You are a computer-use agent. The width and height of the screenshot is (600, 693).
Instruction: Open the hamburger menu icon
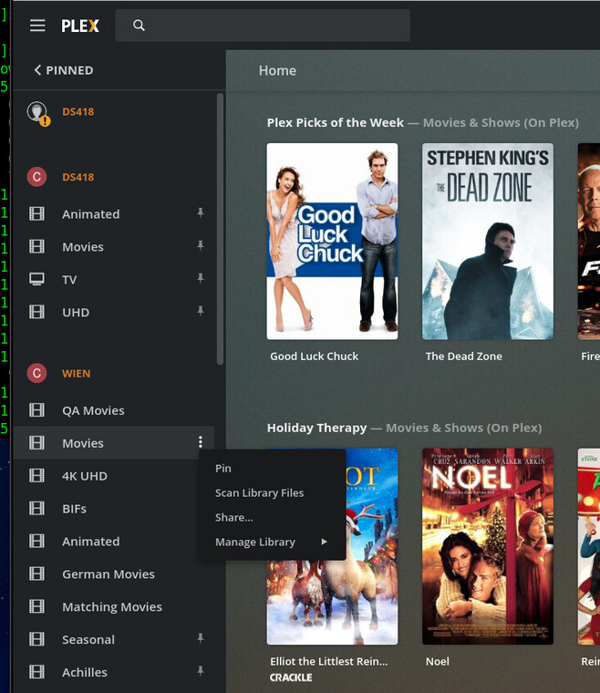(x=37, y=26)
